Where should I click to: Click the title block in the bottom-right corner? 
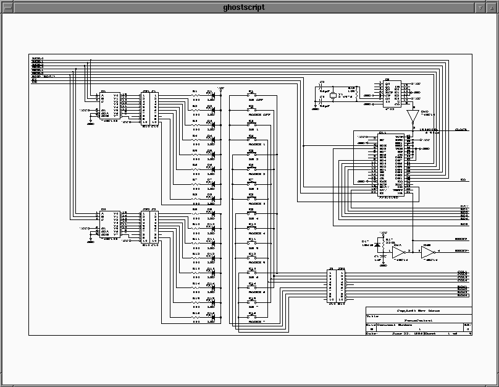(419, 321)
